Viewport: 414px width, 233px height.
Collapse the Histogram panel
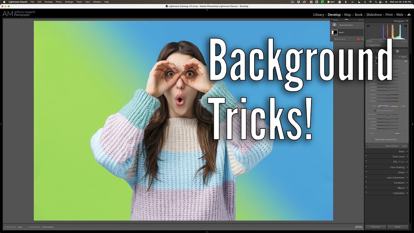(x=407, y=21)
